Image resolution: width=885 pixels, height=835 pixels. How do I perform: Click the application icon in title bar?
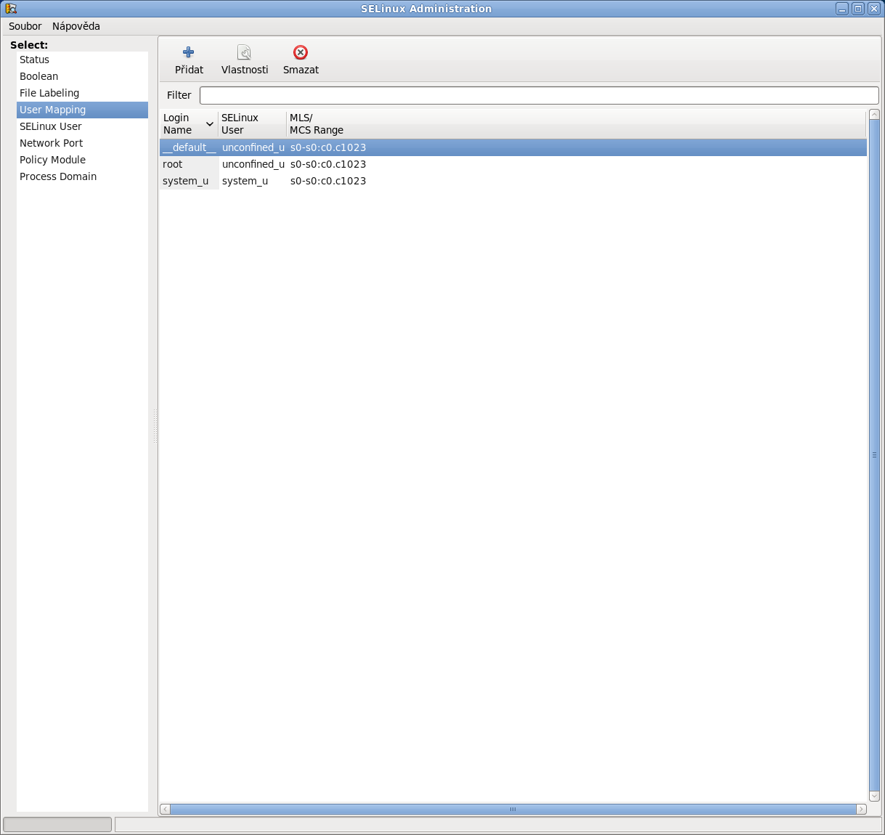tap(10, 9)
